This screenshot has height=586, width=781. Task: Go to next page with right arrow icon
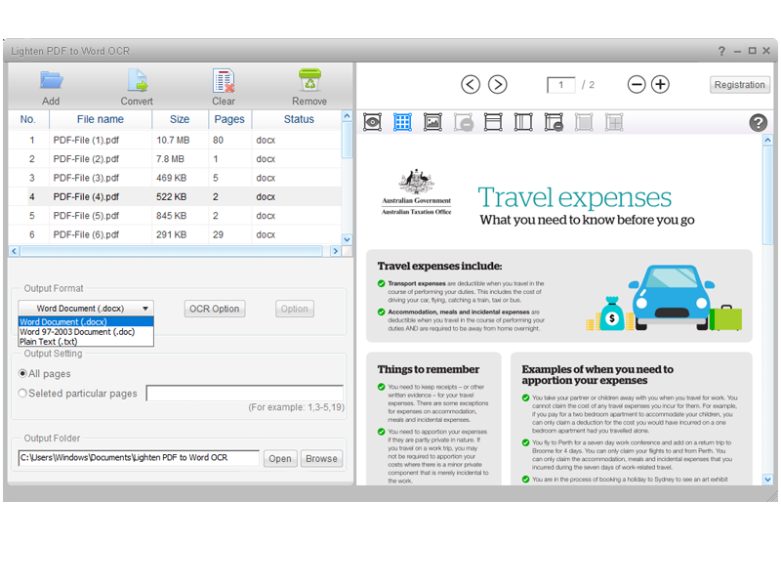click(x=498, y=85)
